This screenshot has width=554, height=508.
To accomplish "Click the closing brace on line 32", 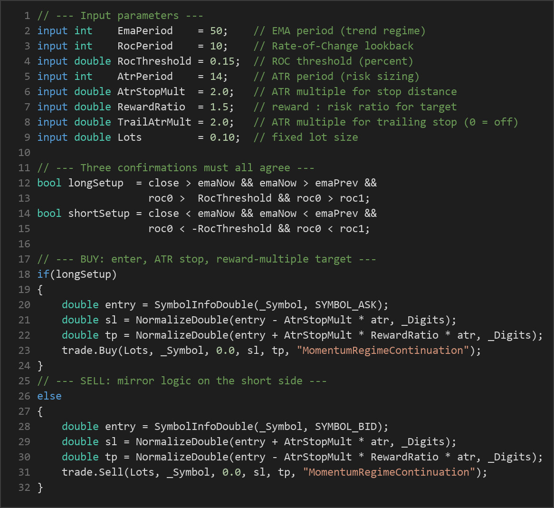I will point(40,487).
